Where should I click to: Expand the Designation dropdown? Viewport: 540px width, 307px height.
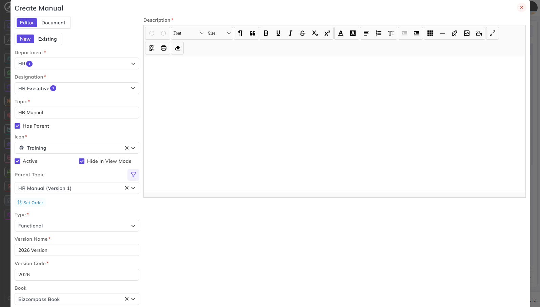pos(77,88)
